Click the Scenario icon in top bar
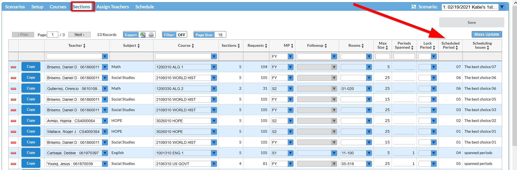The width and height of the screenshot is (517, 170). tap(414, 7)
